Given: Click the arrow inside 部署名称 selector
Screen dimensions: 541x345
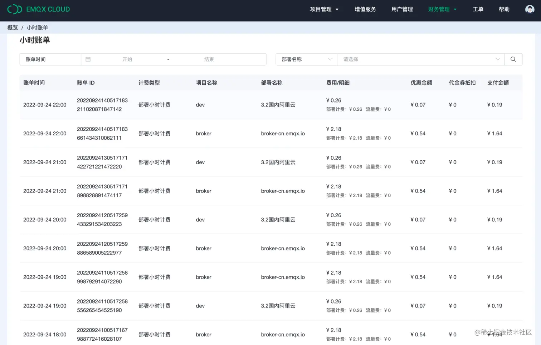Looking at the screenshot, I should [330, 59].
